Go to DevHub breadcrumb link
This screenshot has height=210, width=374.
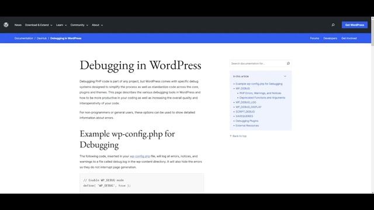click(x=41, y=38)
